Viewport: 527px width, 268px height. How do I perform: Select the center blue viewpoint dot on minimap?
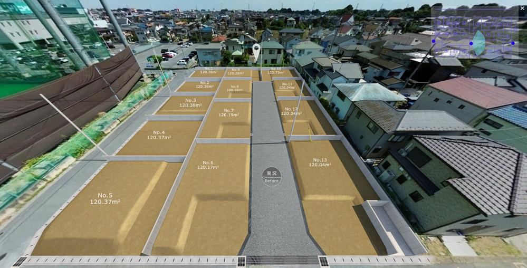tap(471, 43)
